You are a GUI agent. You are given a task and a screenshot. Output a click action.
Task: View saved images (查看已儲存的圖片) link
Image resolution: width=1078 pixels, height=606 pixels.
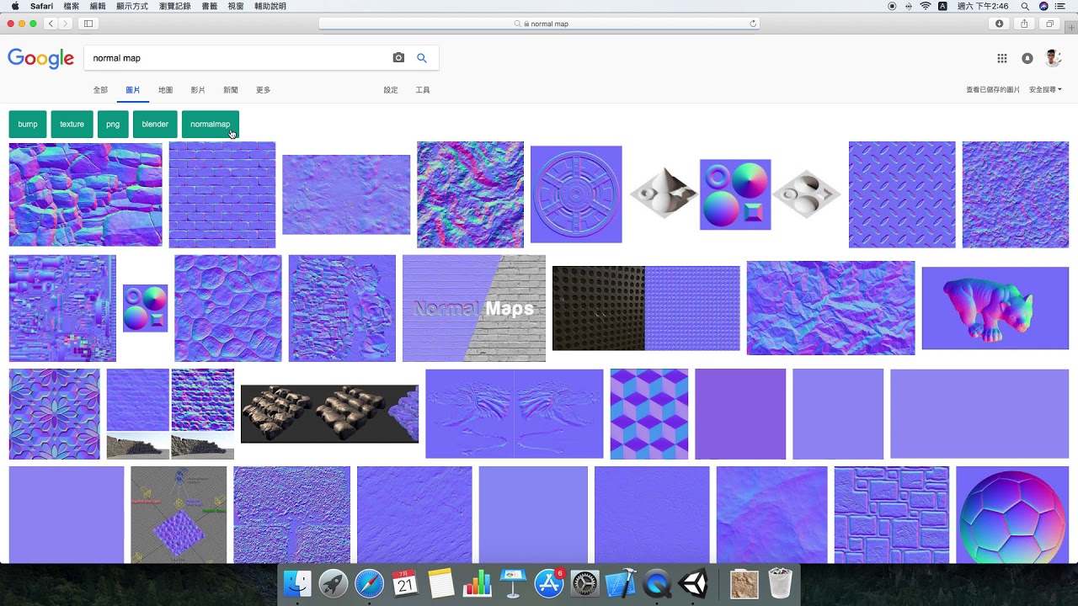(993, 89)
